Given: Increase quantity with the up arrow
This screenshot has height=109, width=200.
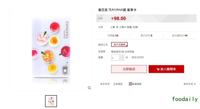Looking at the screenshot, I should point(122,56).
